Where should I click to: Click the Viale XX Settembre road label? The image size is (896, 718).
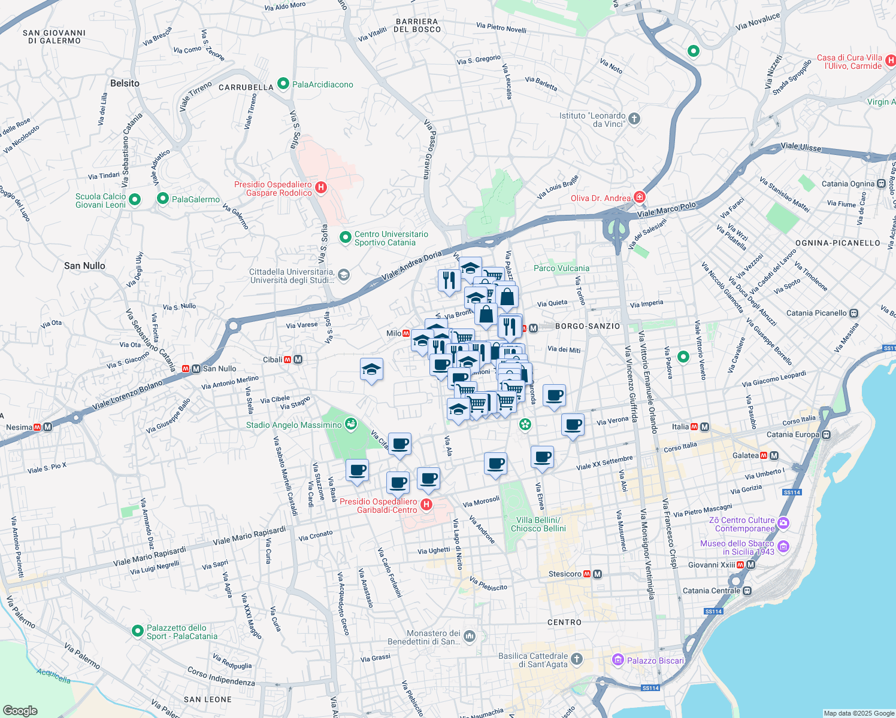604,463
